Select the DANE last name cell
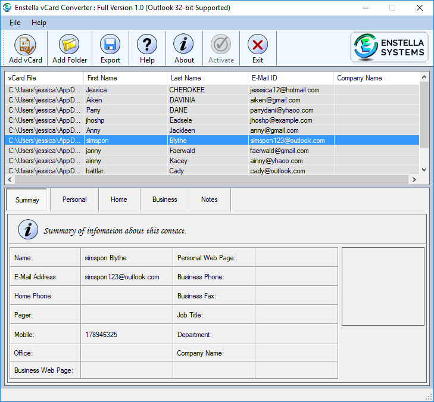The image size is (434, 402). click(208, 110)
